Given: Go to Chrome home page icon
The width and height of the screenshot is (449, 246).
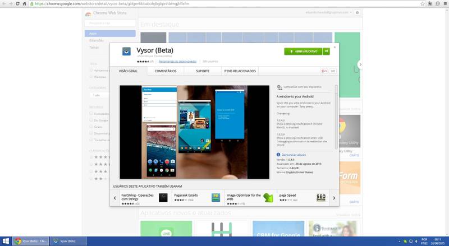Looking at the screenshot, I should 24,4.
